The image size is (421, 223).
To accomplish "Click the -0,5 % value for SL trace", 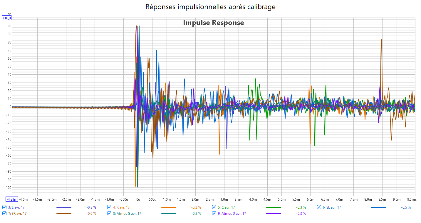I will tap(406, 207).
